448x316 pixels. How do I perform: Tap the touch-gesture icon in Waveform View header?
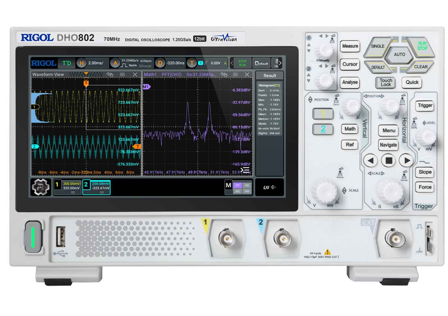(110, 75)
